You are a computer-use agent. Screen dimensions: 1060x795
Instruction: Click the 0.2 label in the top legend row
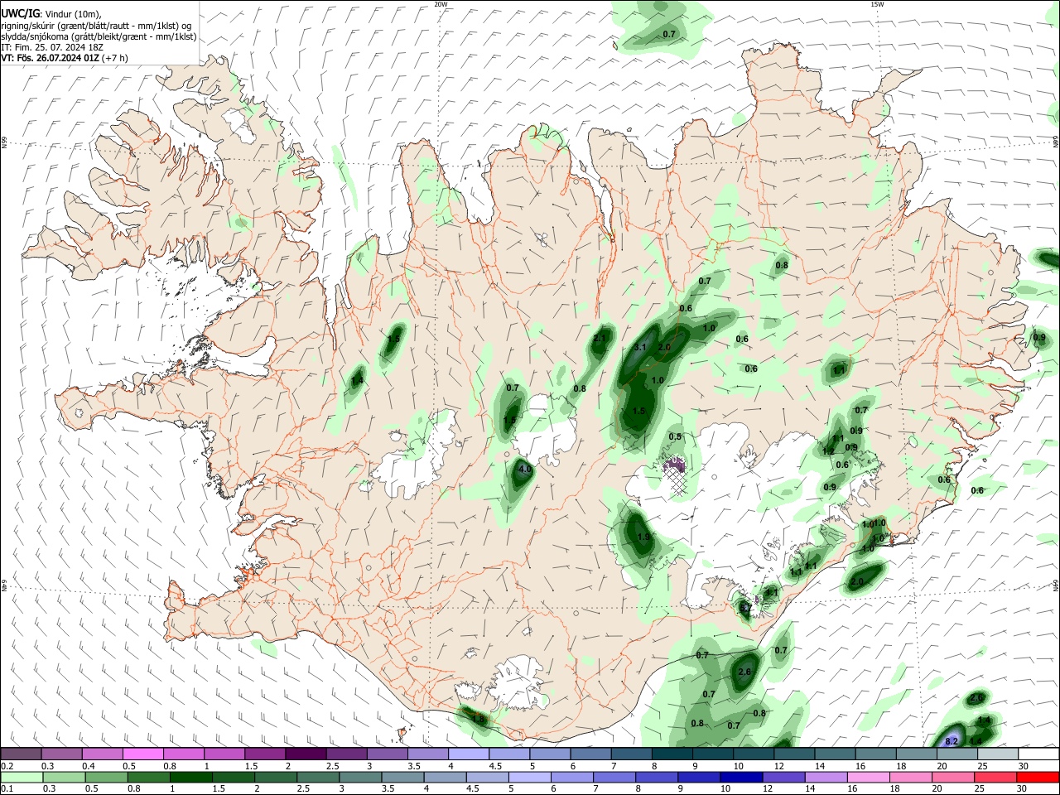tap(6, 766)
